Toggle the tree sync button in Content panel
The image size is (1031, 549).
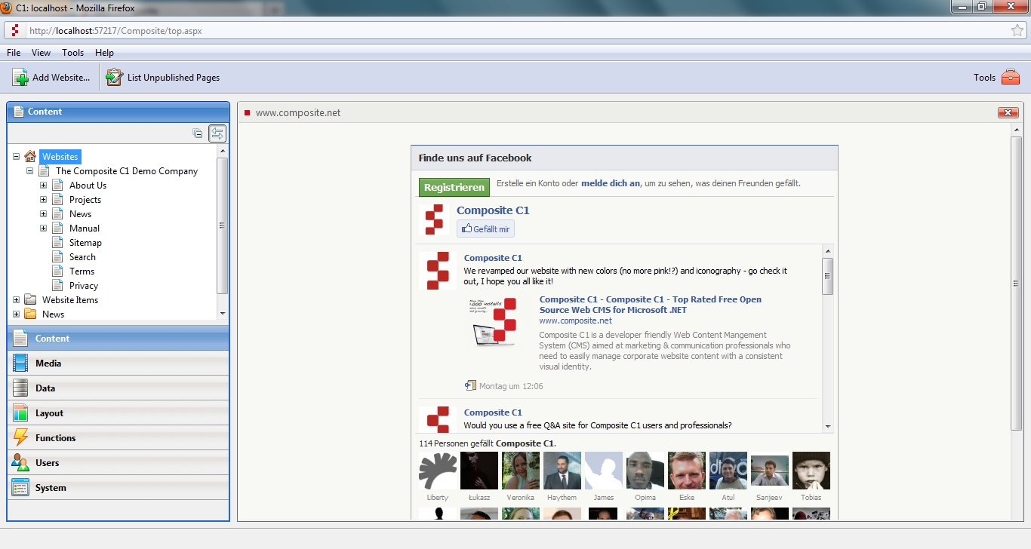[x=217, y=133]
